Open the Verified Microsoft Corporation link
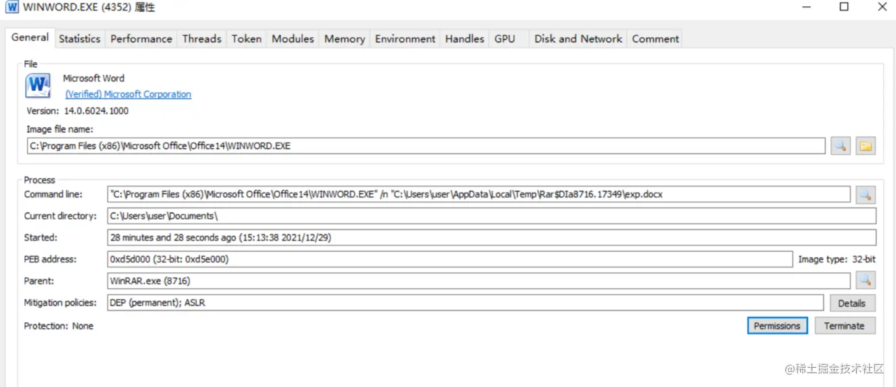The image size is (896, 387). [128, 94]
